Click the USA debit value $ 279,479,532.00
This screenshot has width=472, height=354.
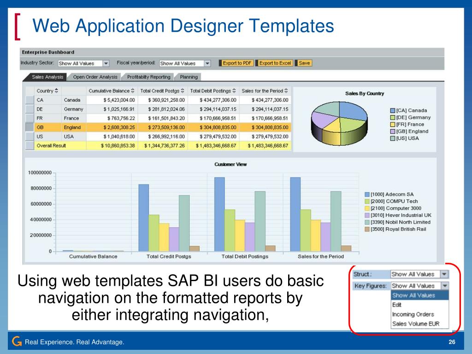pos(218,136)
